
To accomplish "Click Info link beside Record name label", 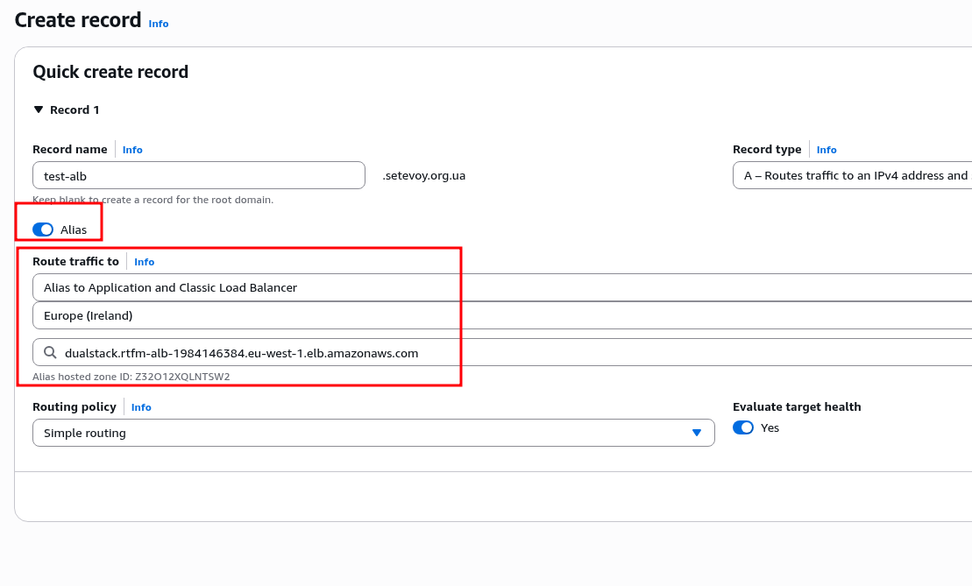I will point(132,150).
